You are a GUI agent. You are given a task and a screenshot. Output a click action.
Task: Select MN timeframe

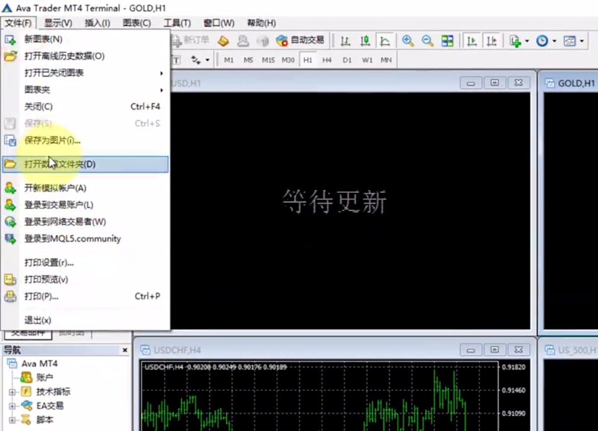pos(386,60)
